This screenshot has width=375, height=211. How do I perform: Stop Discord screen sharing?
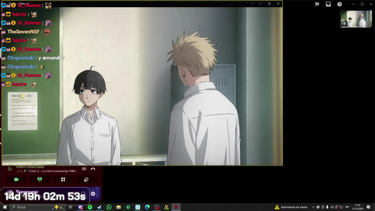pos(40,179)
